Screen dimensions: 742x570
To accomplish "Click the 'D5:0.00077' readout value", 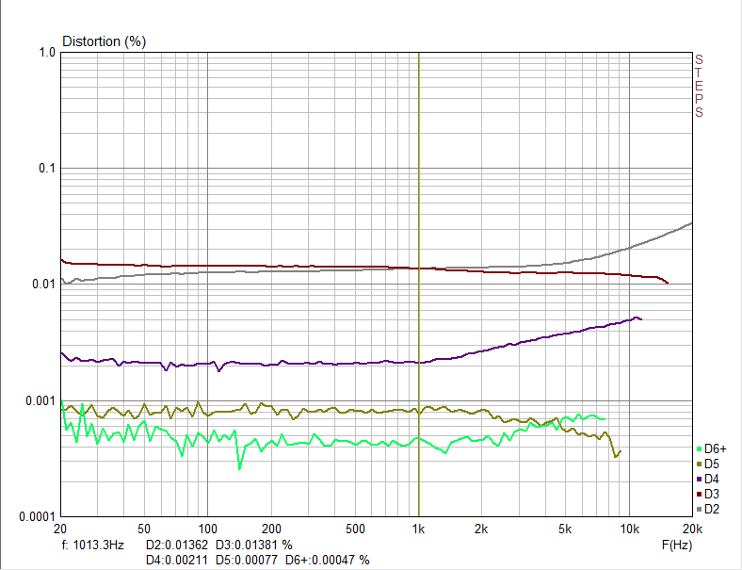I will [247, 561].
